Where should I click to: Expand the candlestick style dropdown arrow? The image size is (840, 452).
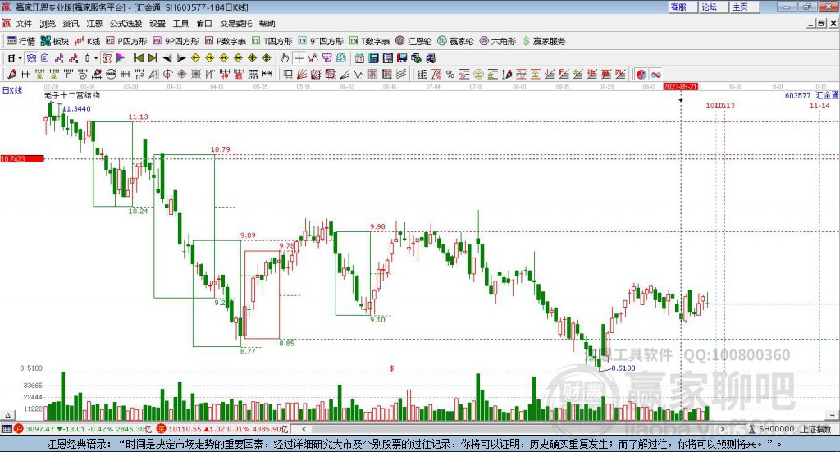tap(96, 58)
